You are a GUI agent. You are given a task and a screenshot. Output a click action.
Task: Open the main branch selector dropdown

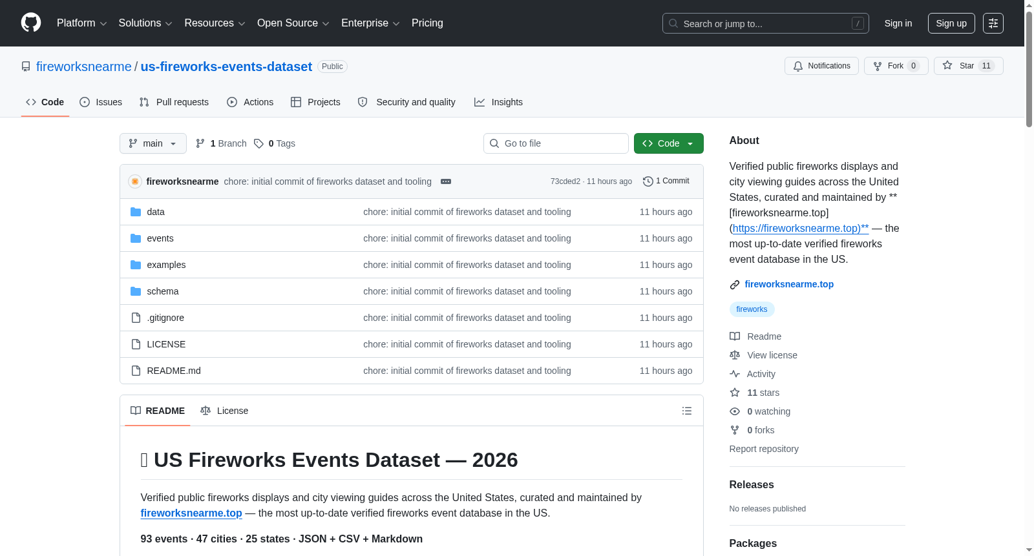[153, 143]
